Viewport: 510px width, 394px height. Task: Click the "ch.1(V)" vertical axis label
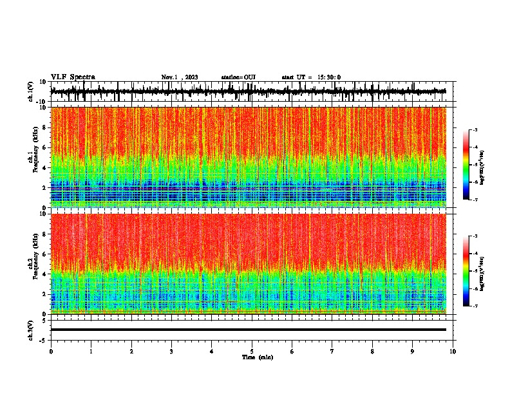31,91
